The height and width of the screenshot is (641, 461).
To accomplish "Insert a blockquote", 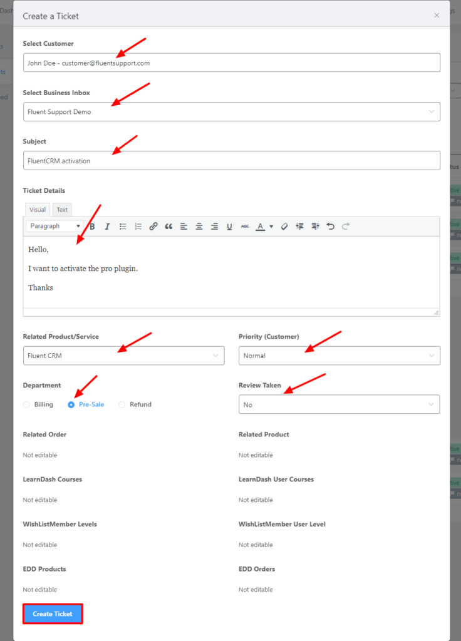I will [168, 227].
